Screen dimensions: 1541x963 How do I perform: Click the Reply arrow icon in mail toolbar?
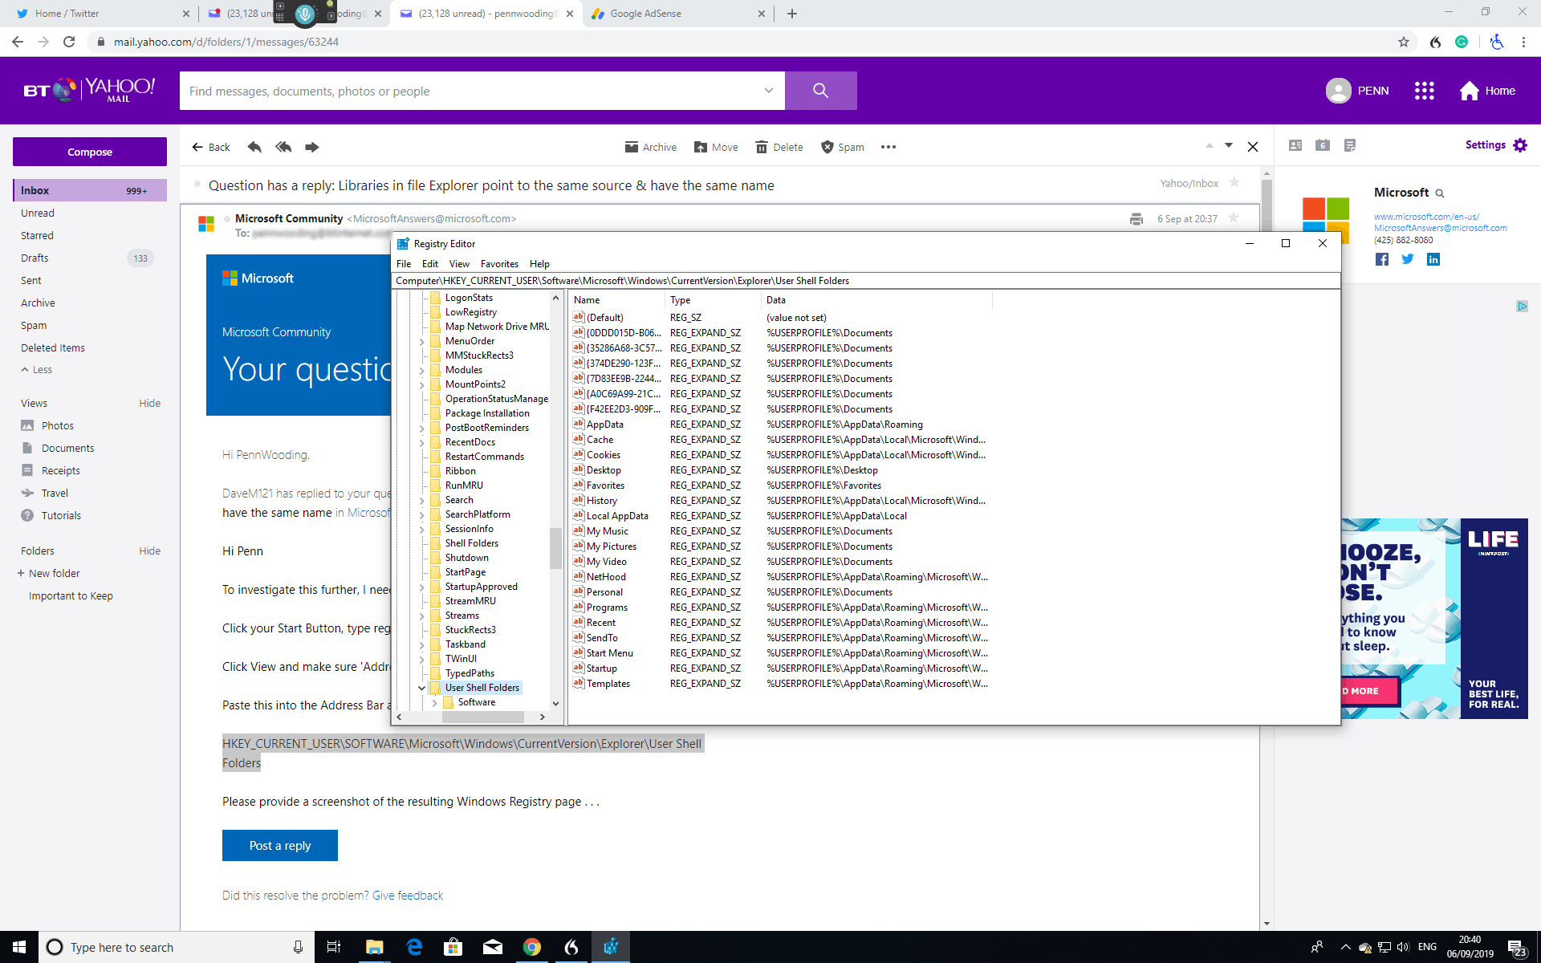[254, 147]
